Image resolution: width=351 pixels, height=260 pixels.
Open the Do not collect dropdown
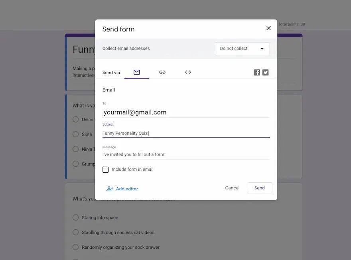click(x=242, y=48)
